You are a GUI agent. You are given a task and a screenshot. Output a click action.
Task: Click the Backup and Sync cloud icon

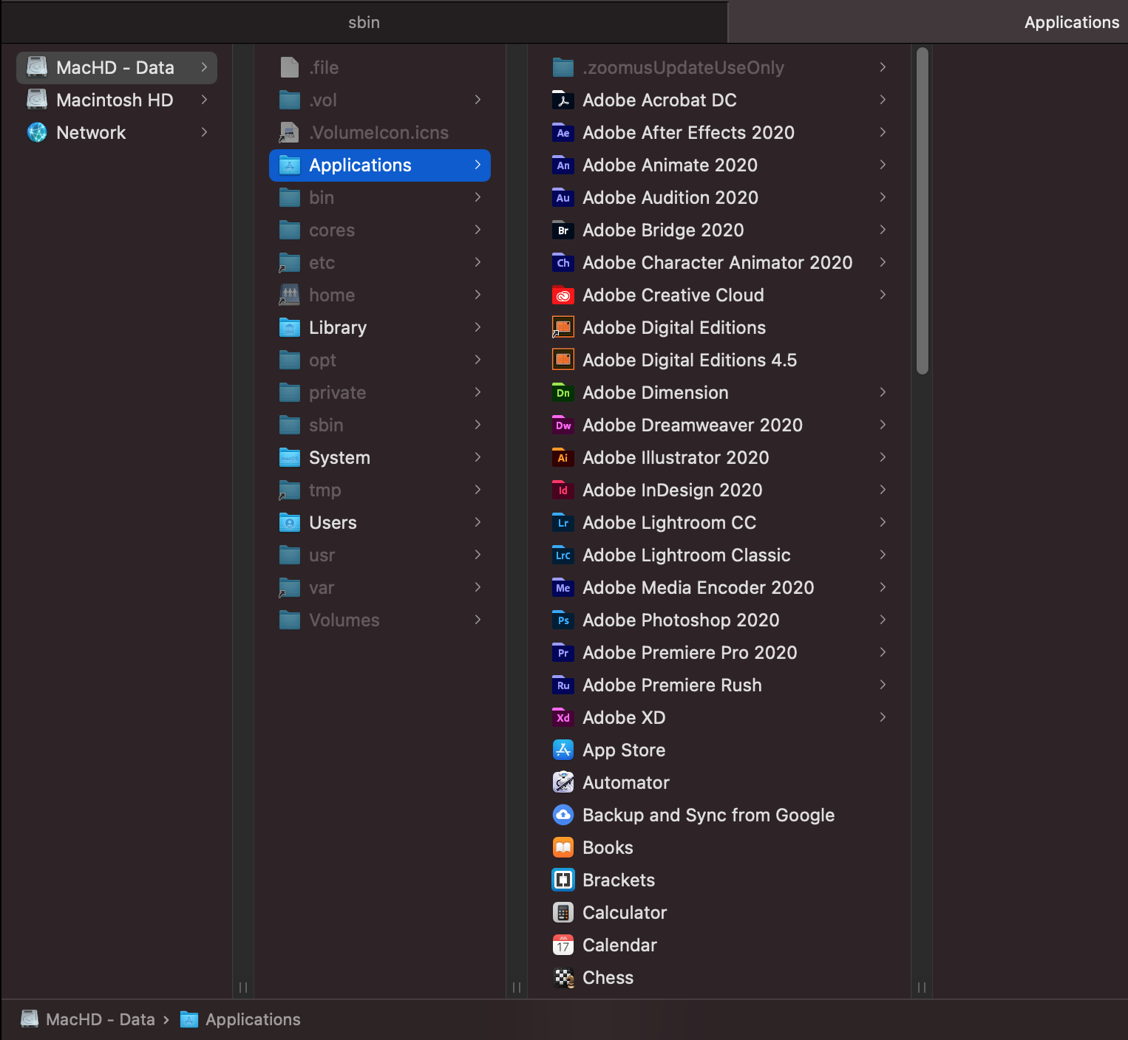[563, 815]
